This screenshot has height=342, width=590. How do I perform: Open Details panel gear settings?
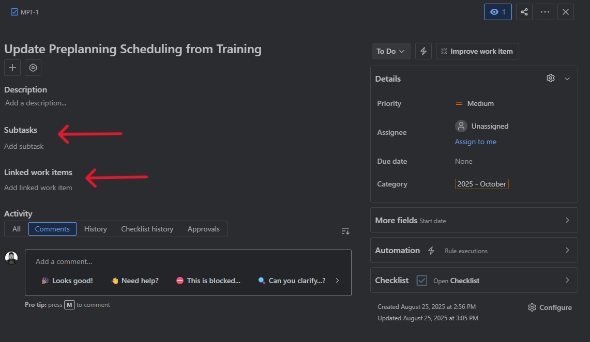pyautogui.click(x=551, y=78)
